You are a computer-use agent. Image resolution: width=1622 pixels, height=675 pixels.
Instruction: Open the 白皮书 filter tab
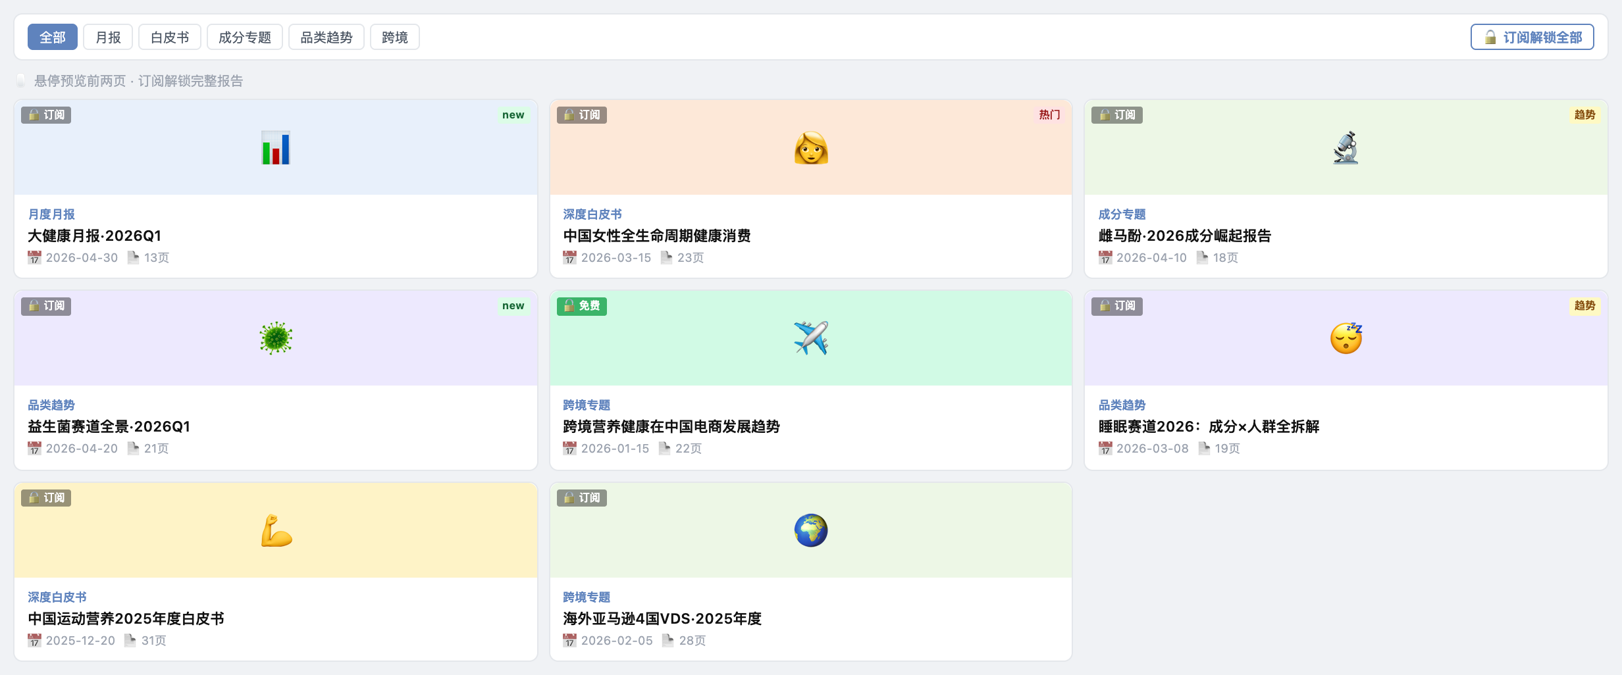[170, 37]
